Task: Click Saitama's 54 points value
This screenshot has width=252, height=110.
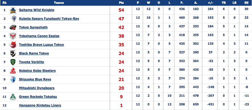Action: coord(121,10)
